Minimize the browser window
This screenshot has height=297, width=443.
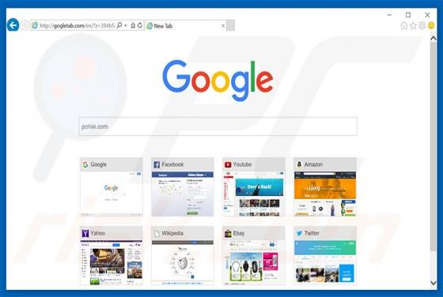[x=389, y=15]
